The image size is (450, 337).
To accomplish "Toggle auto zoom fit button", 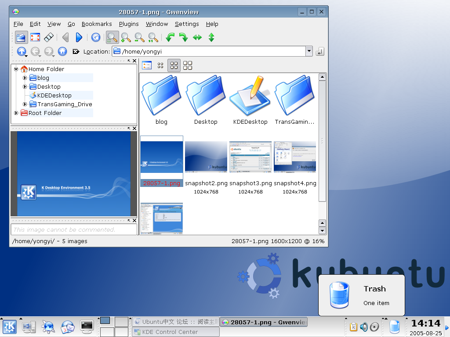I will point(112,37).
